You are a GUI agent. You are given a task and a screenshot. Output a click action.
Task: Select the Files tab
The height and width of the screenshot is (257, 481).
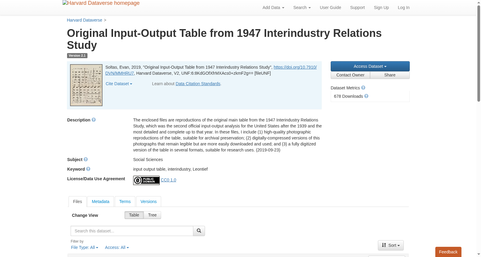[78, 202]
